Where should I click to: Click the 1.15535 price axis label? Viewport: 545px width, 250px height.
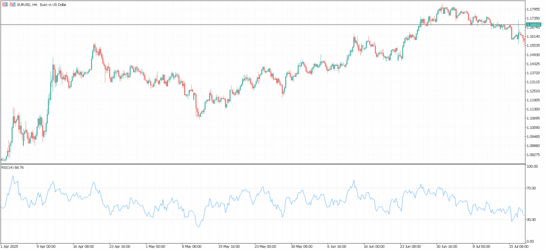pos(533,46)
